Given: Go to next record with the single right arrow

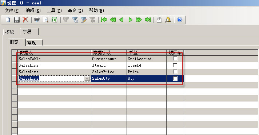Looking at the screenshot, I should 130,20.
